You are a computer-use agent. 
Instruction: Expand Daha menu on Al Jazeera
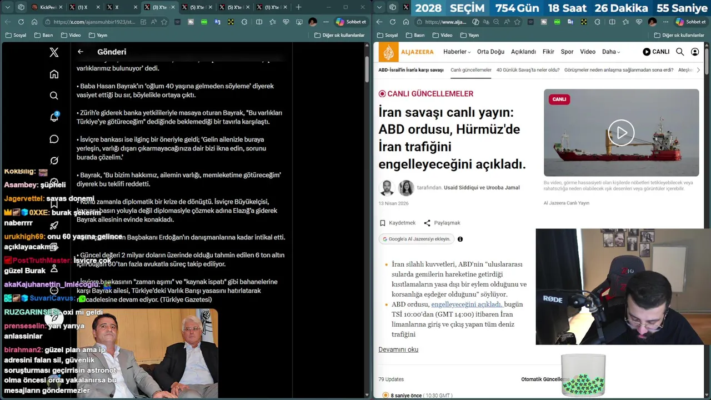(611, 52)
